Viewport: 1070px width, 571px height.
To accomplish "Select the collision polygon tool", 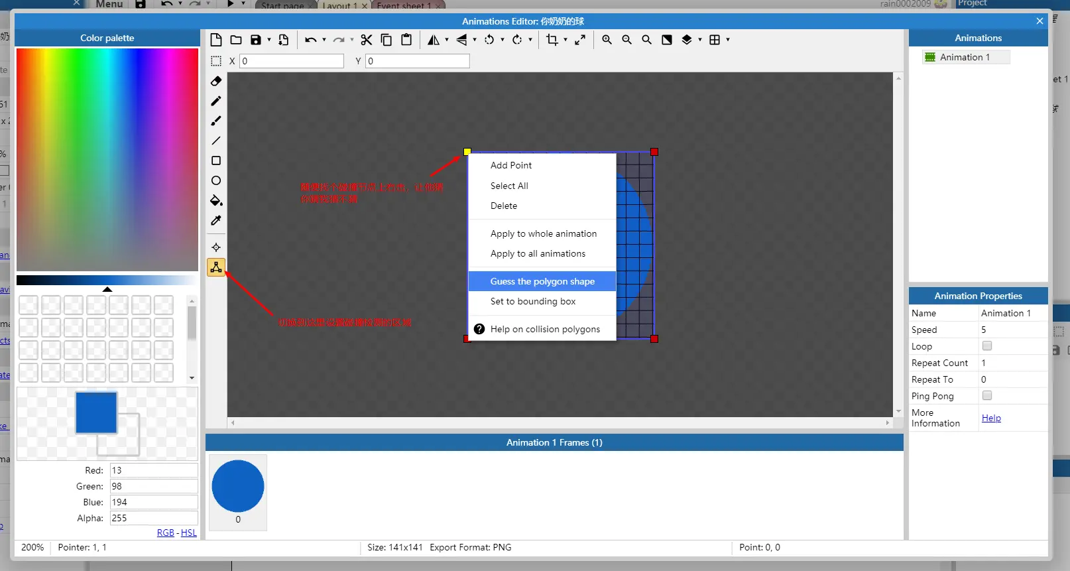I will coord(216,267).
